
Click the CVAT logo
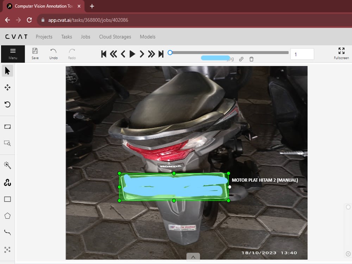17,37
